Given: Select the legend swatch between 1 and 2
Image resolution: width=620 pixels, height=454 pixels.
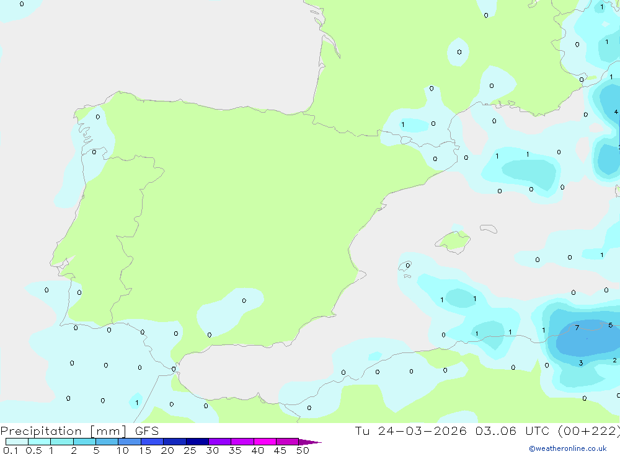Looking at the screenshot, I should [62, 442].
